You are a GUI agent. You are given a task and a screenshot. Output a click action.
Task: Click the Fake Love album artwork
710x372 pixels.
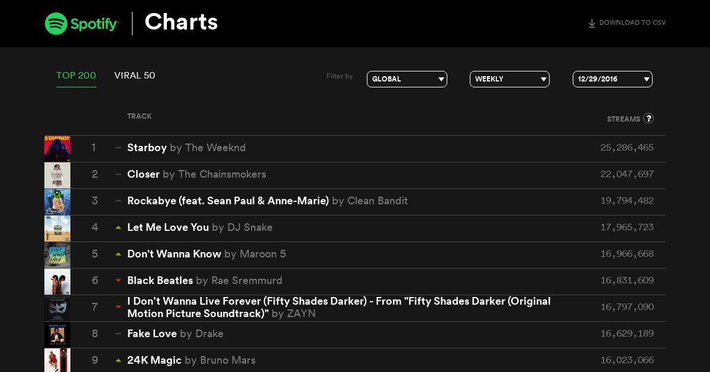(x=57, y=335)
